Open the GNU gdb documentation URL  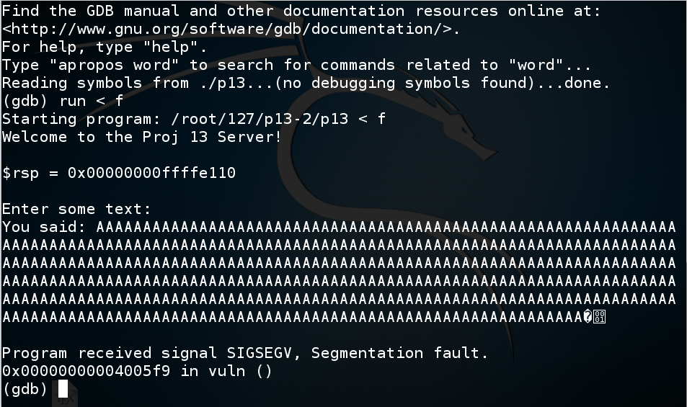(x=231, y=30)
